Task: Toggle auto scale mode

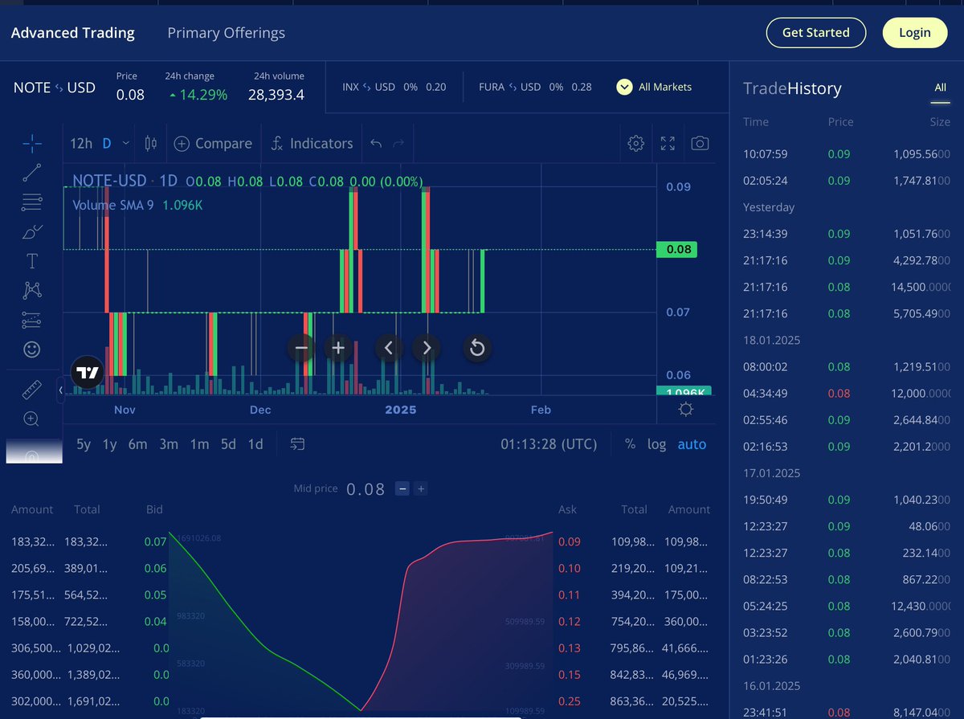Action: (692, 444)
